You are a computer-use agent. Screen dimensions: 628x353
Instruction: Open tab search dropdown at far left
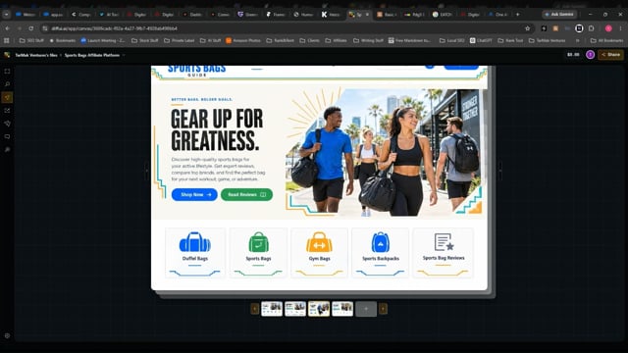coord(7,15)
